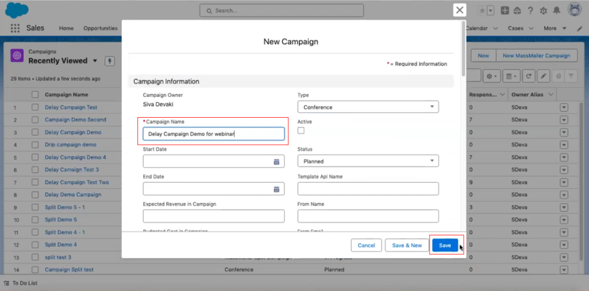The image size is (589, 291).
Task: Open the Calendar tab
Action: 477,29
